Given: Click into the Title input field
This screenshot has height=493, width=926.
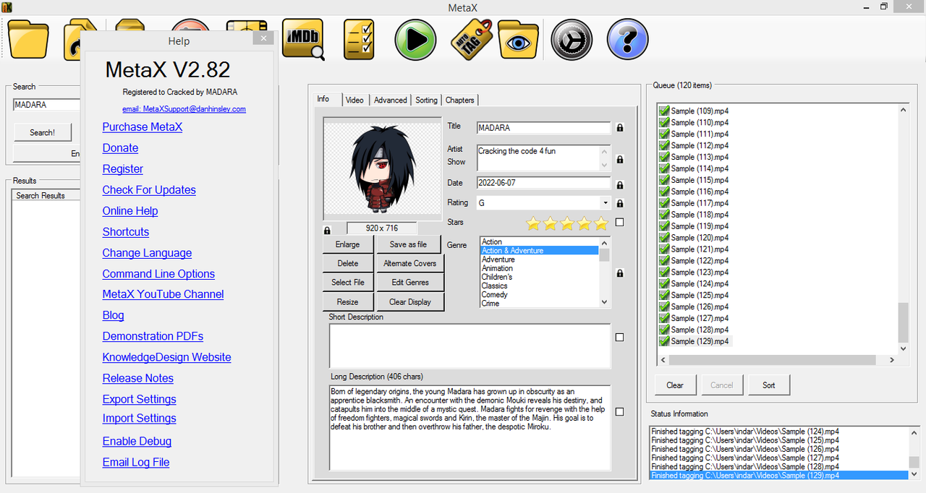Looking at the screenshot, I should (x=544, y=128).
